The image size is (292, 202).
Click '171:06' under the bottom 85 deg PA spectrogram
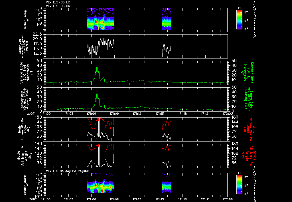tap(91, 199)
